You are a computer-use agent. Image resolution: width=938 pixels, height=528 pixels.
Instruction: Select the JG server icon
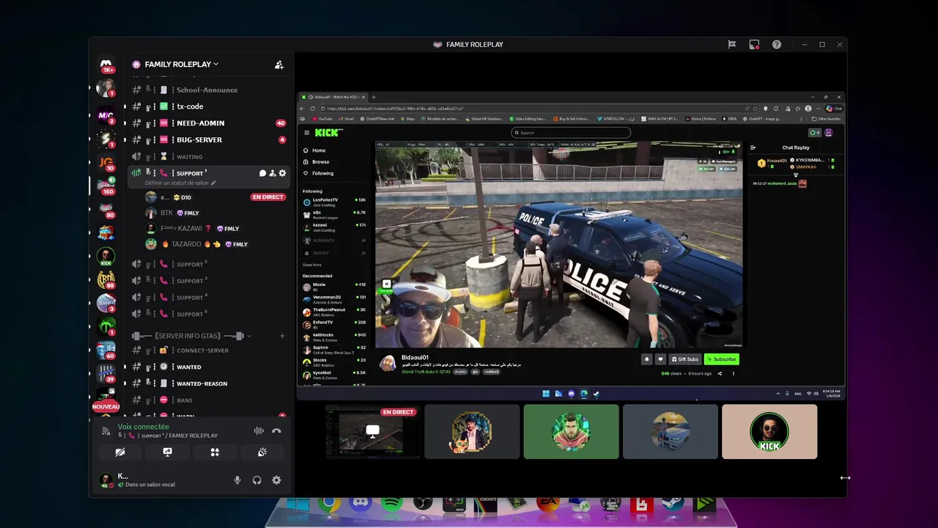coord(106,163)
